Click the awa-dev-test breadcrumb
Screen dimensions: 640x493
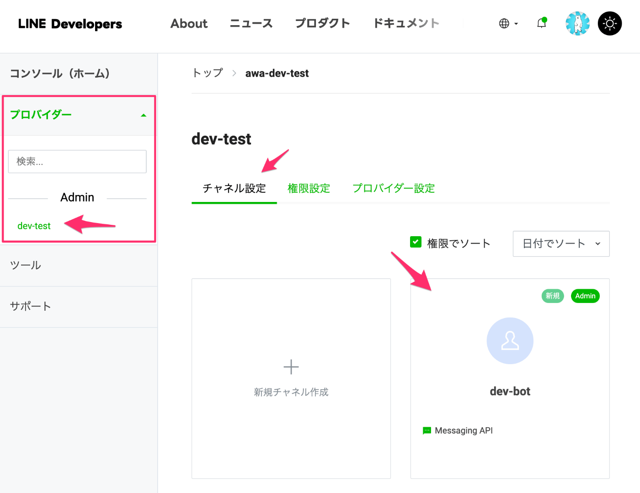coord(277,73)
